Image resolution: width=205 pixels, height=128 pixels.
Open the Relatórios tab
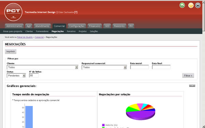coord(119,26)
